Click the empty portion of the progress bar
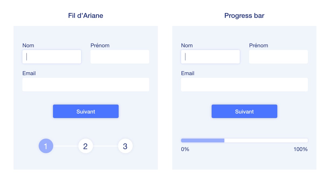330x181 pixels. click(x=266, y=140)
